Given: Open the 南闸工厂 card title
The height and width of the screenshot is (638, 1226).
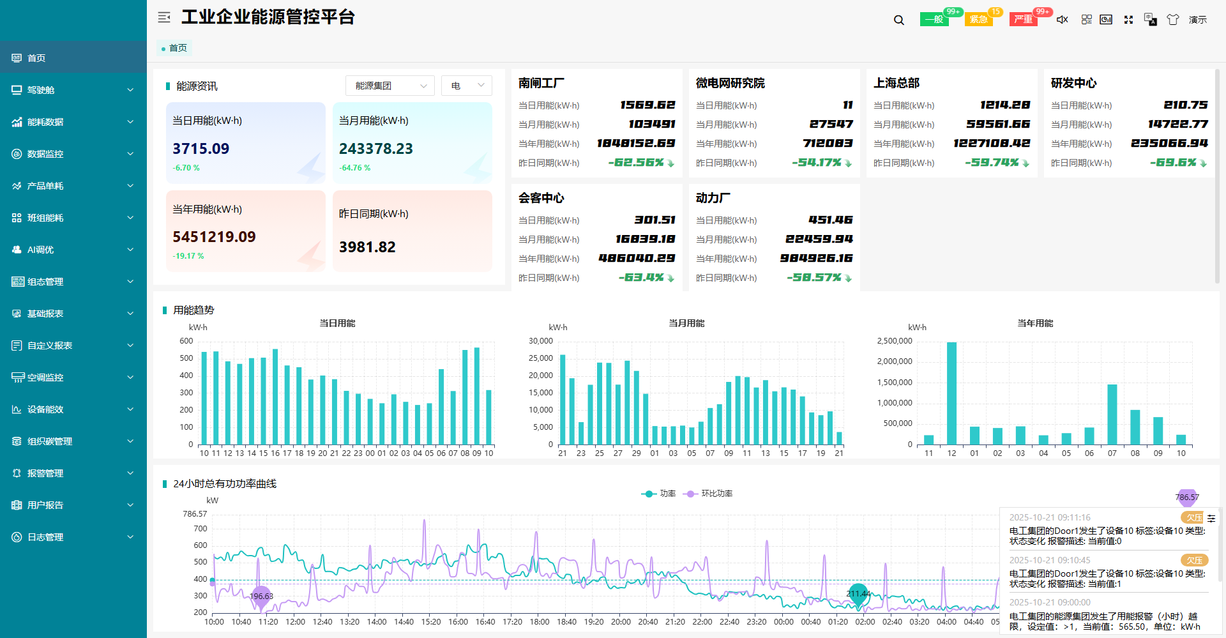Looking at the screenshot, I should coord(541,83).
